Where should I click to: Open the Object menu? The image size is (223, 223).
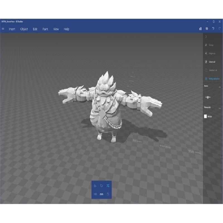pos(24,29)
